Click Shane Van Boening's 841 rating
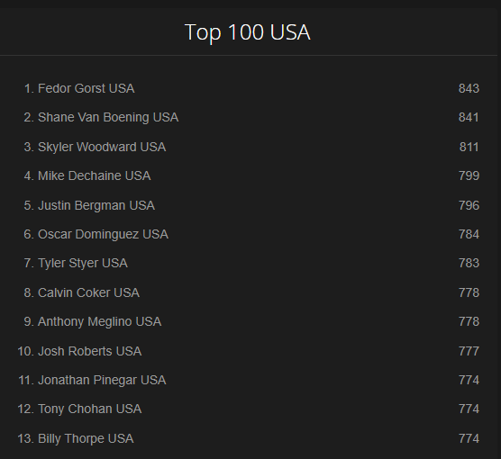Viewport: 501px width, 459px height. [x=469, y=117]
